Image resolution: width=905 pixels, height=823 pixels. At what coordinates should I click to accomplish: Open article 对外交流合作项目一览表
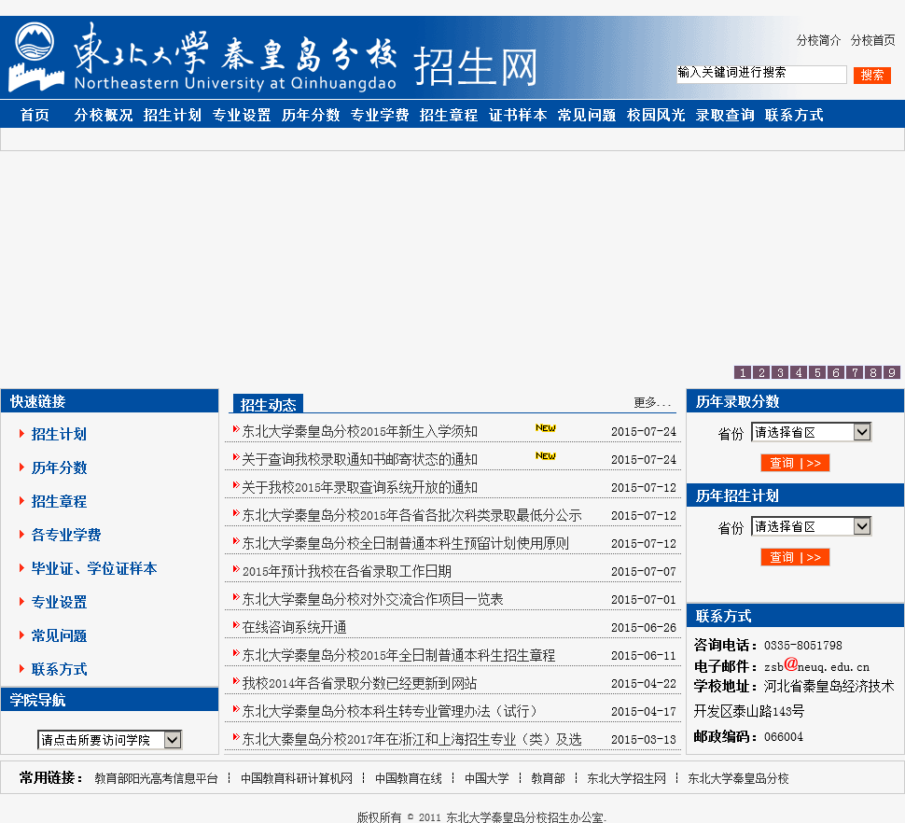pos(372,599)
